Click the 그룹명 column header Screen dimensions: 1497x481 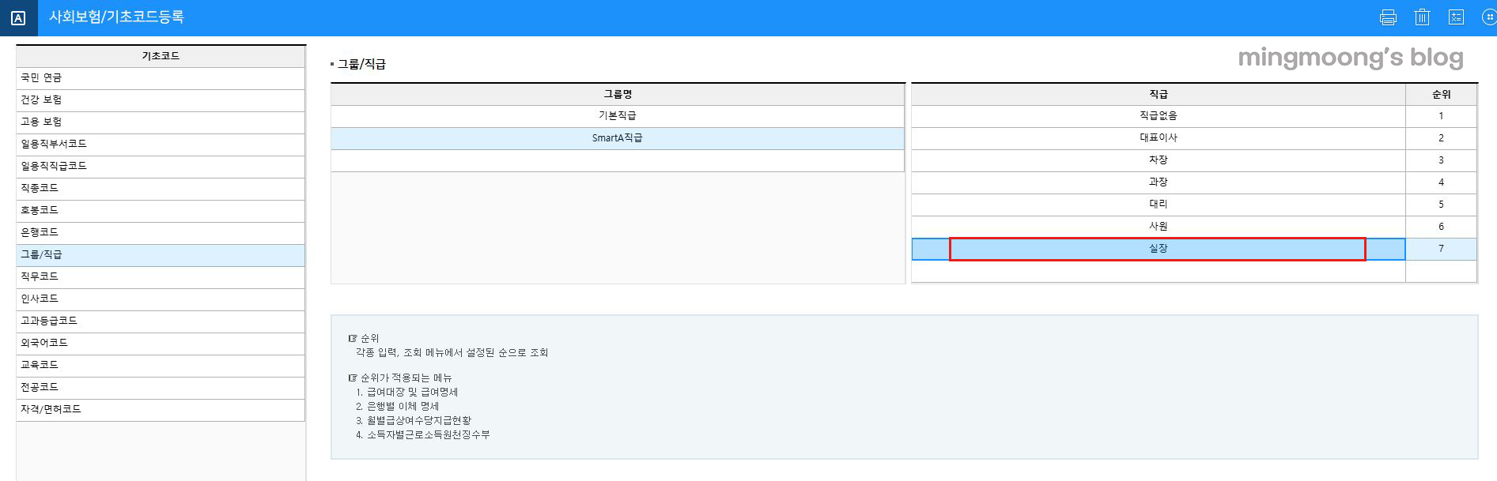tap(618, 94)
